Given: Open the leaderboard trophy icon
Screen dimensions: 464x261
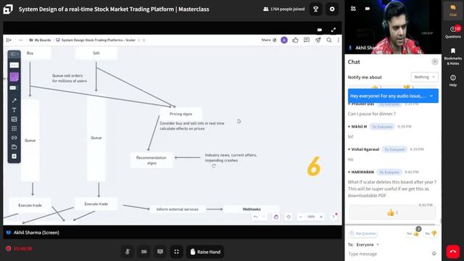Looking at the screenshot, I should pyautogui.click(x=316, y=9).
